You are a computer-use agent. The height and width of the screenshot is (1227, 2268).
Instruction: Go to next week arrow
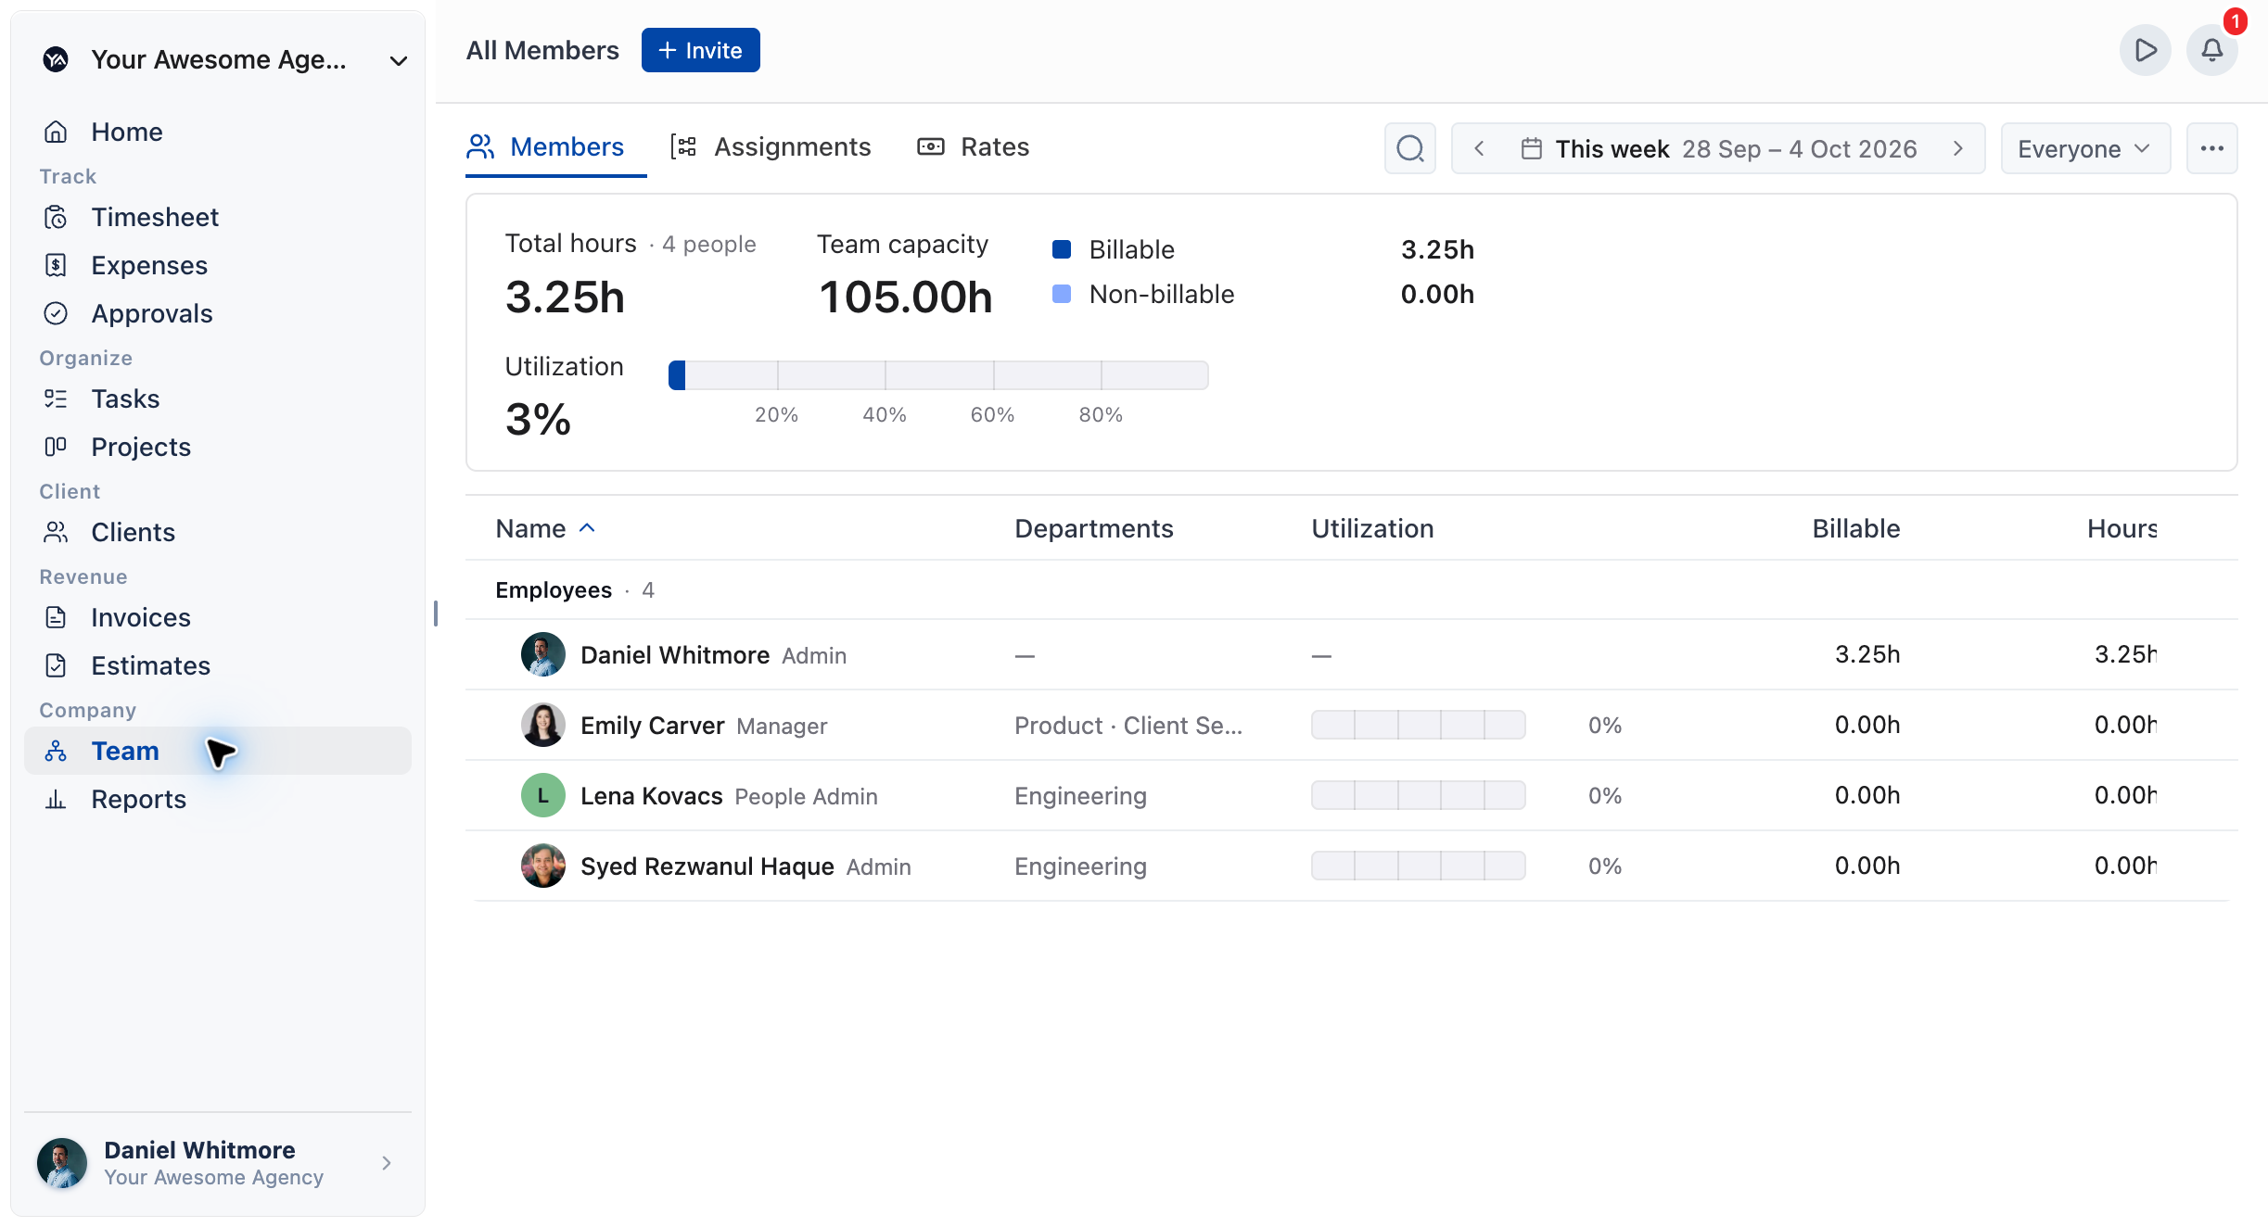point(1958,148)
